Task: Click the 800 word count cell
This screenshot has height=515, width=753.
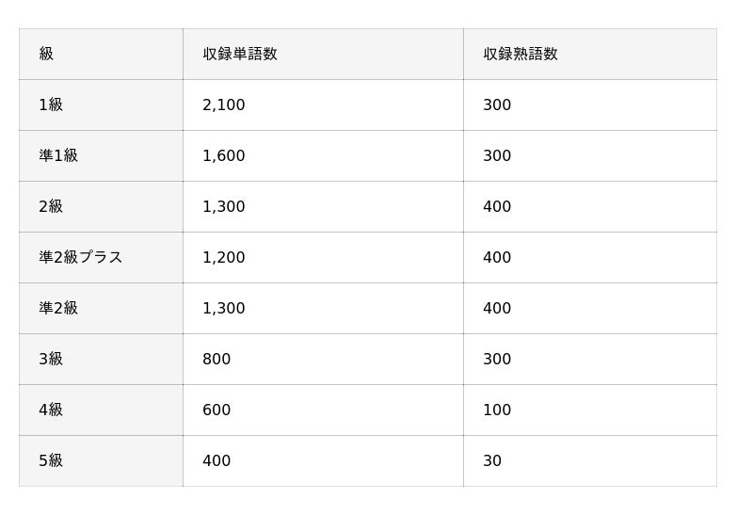Action: coord(216,360)
